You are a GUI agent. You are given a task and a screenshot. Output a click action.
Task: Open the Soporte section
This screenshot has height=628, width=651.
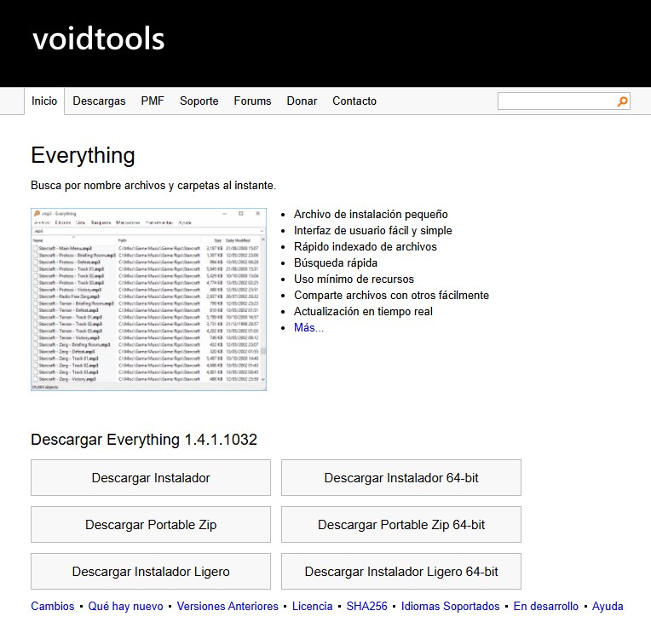click(199, 101)
